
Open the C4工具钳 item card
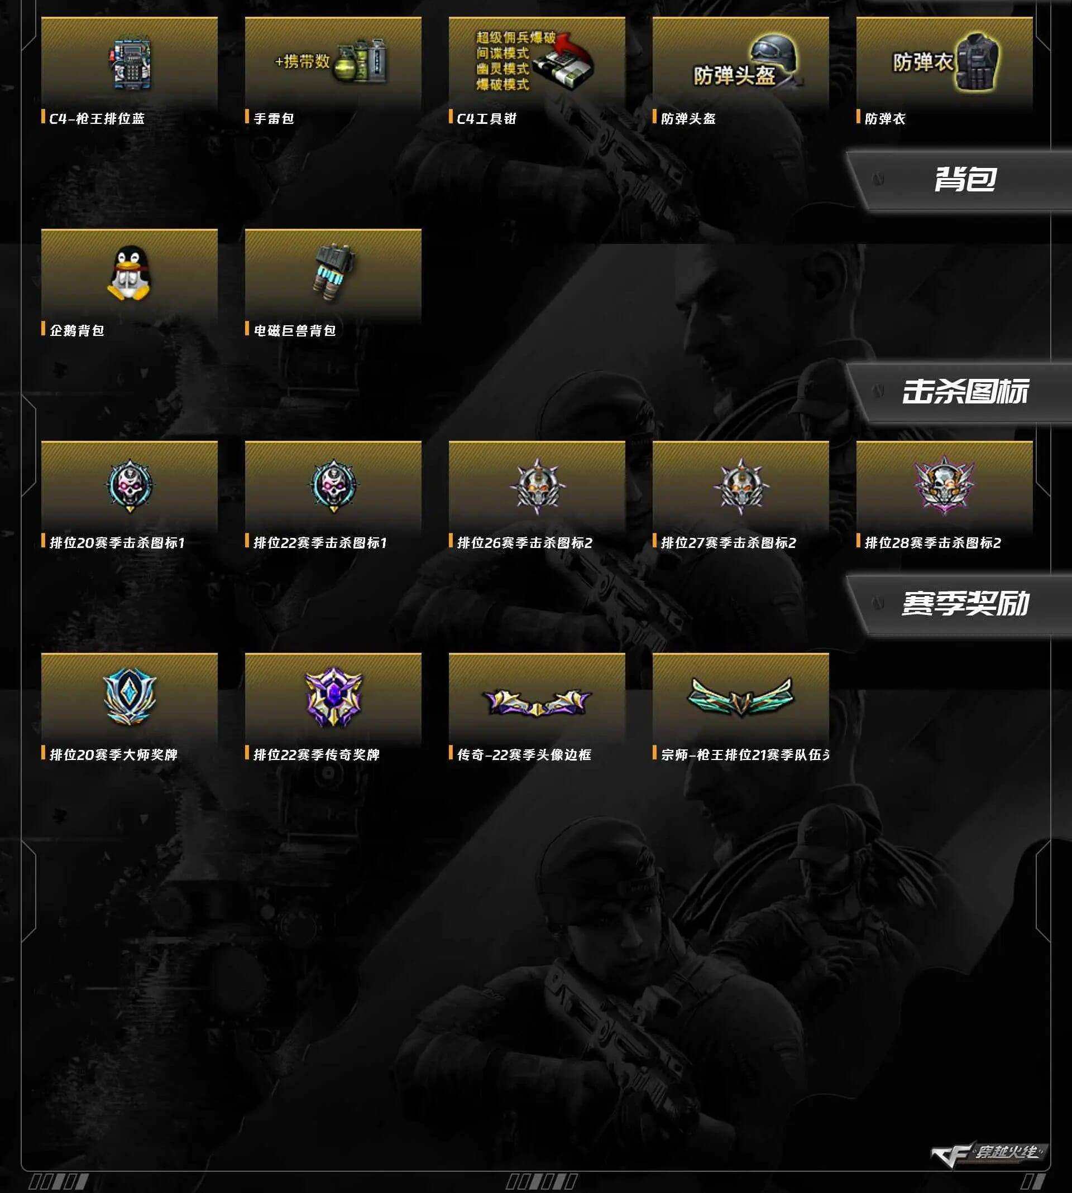537,71
